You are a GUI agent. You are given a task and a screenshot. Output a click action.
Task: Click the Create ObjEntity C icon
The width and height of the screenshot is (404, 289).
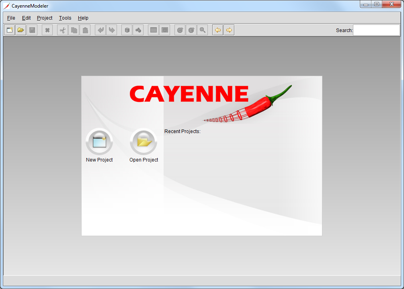180,30
